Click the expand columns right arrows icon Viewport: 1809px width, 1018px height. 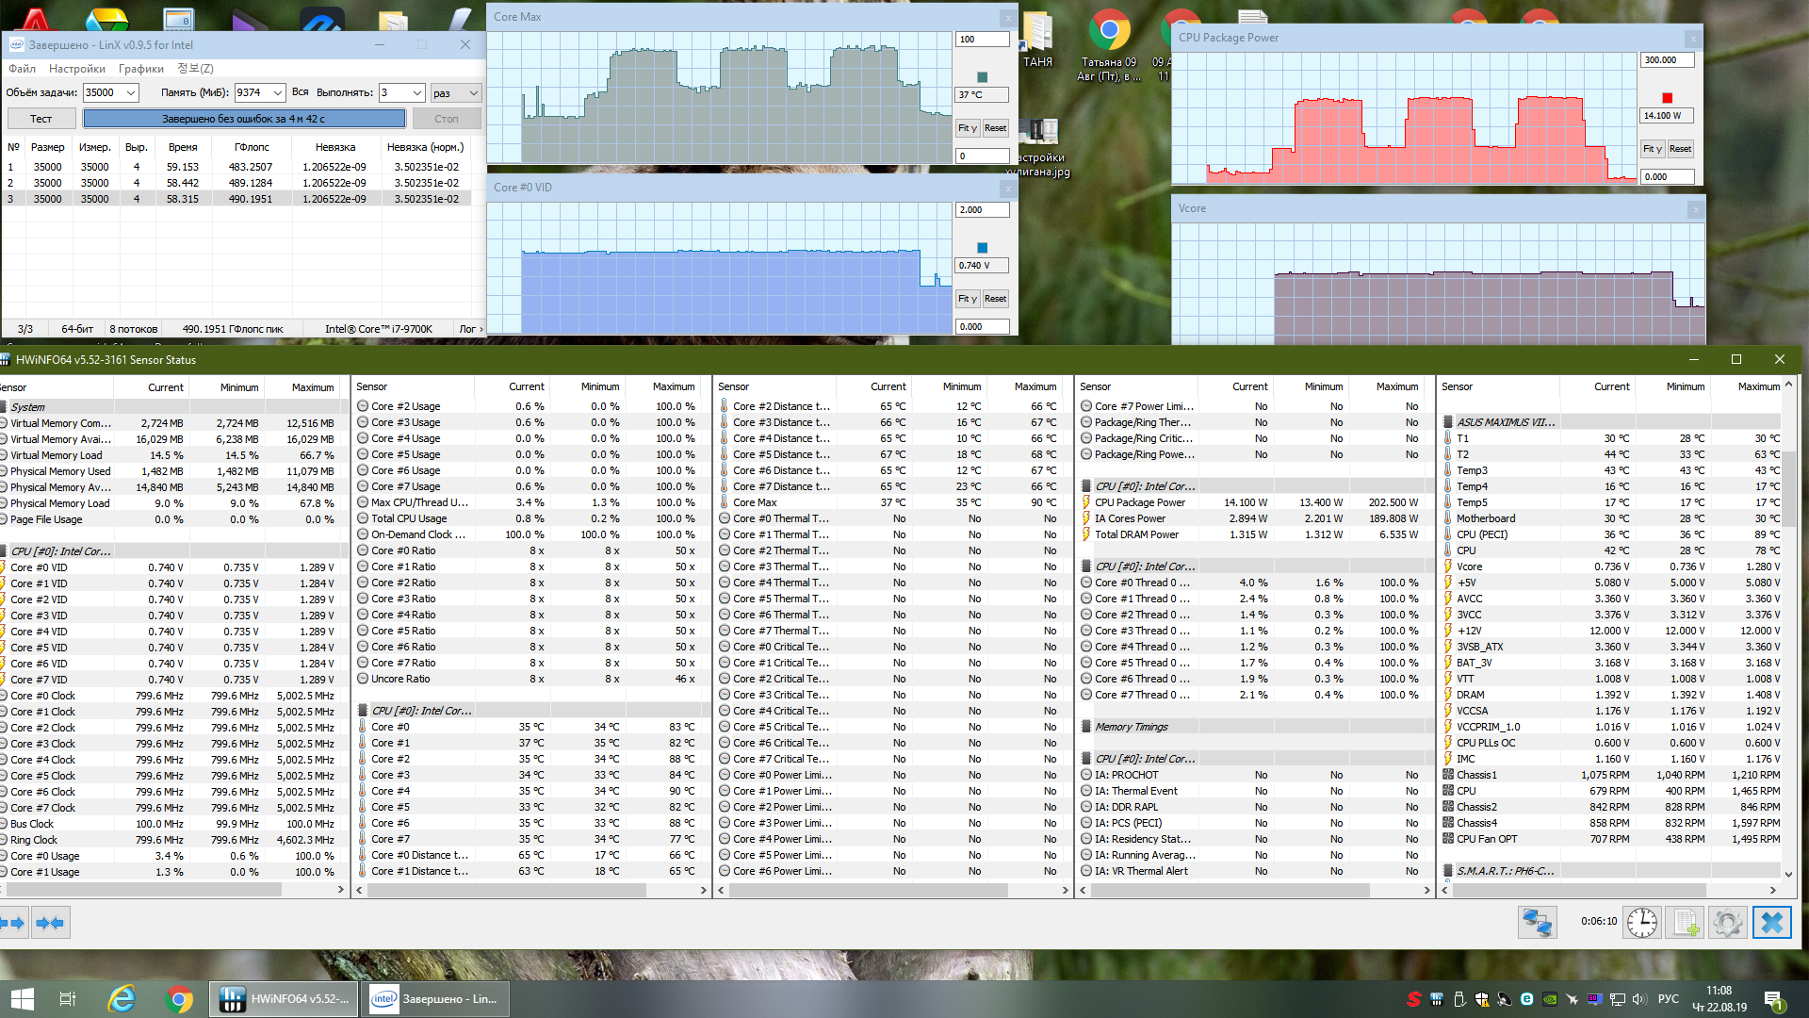pos(13,922)
